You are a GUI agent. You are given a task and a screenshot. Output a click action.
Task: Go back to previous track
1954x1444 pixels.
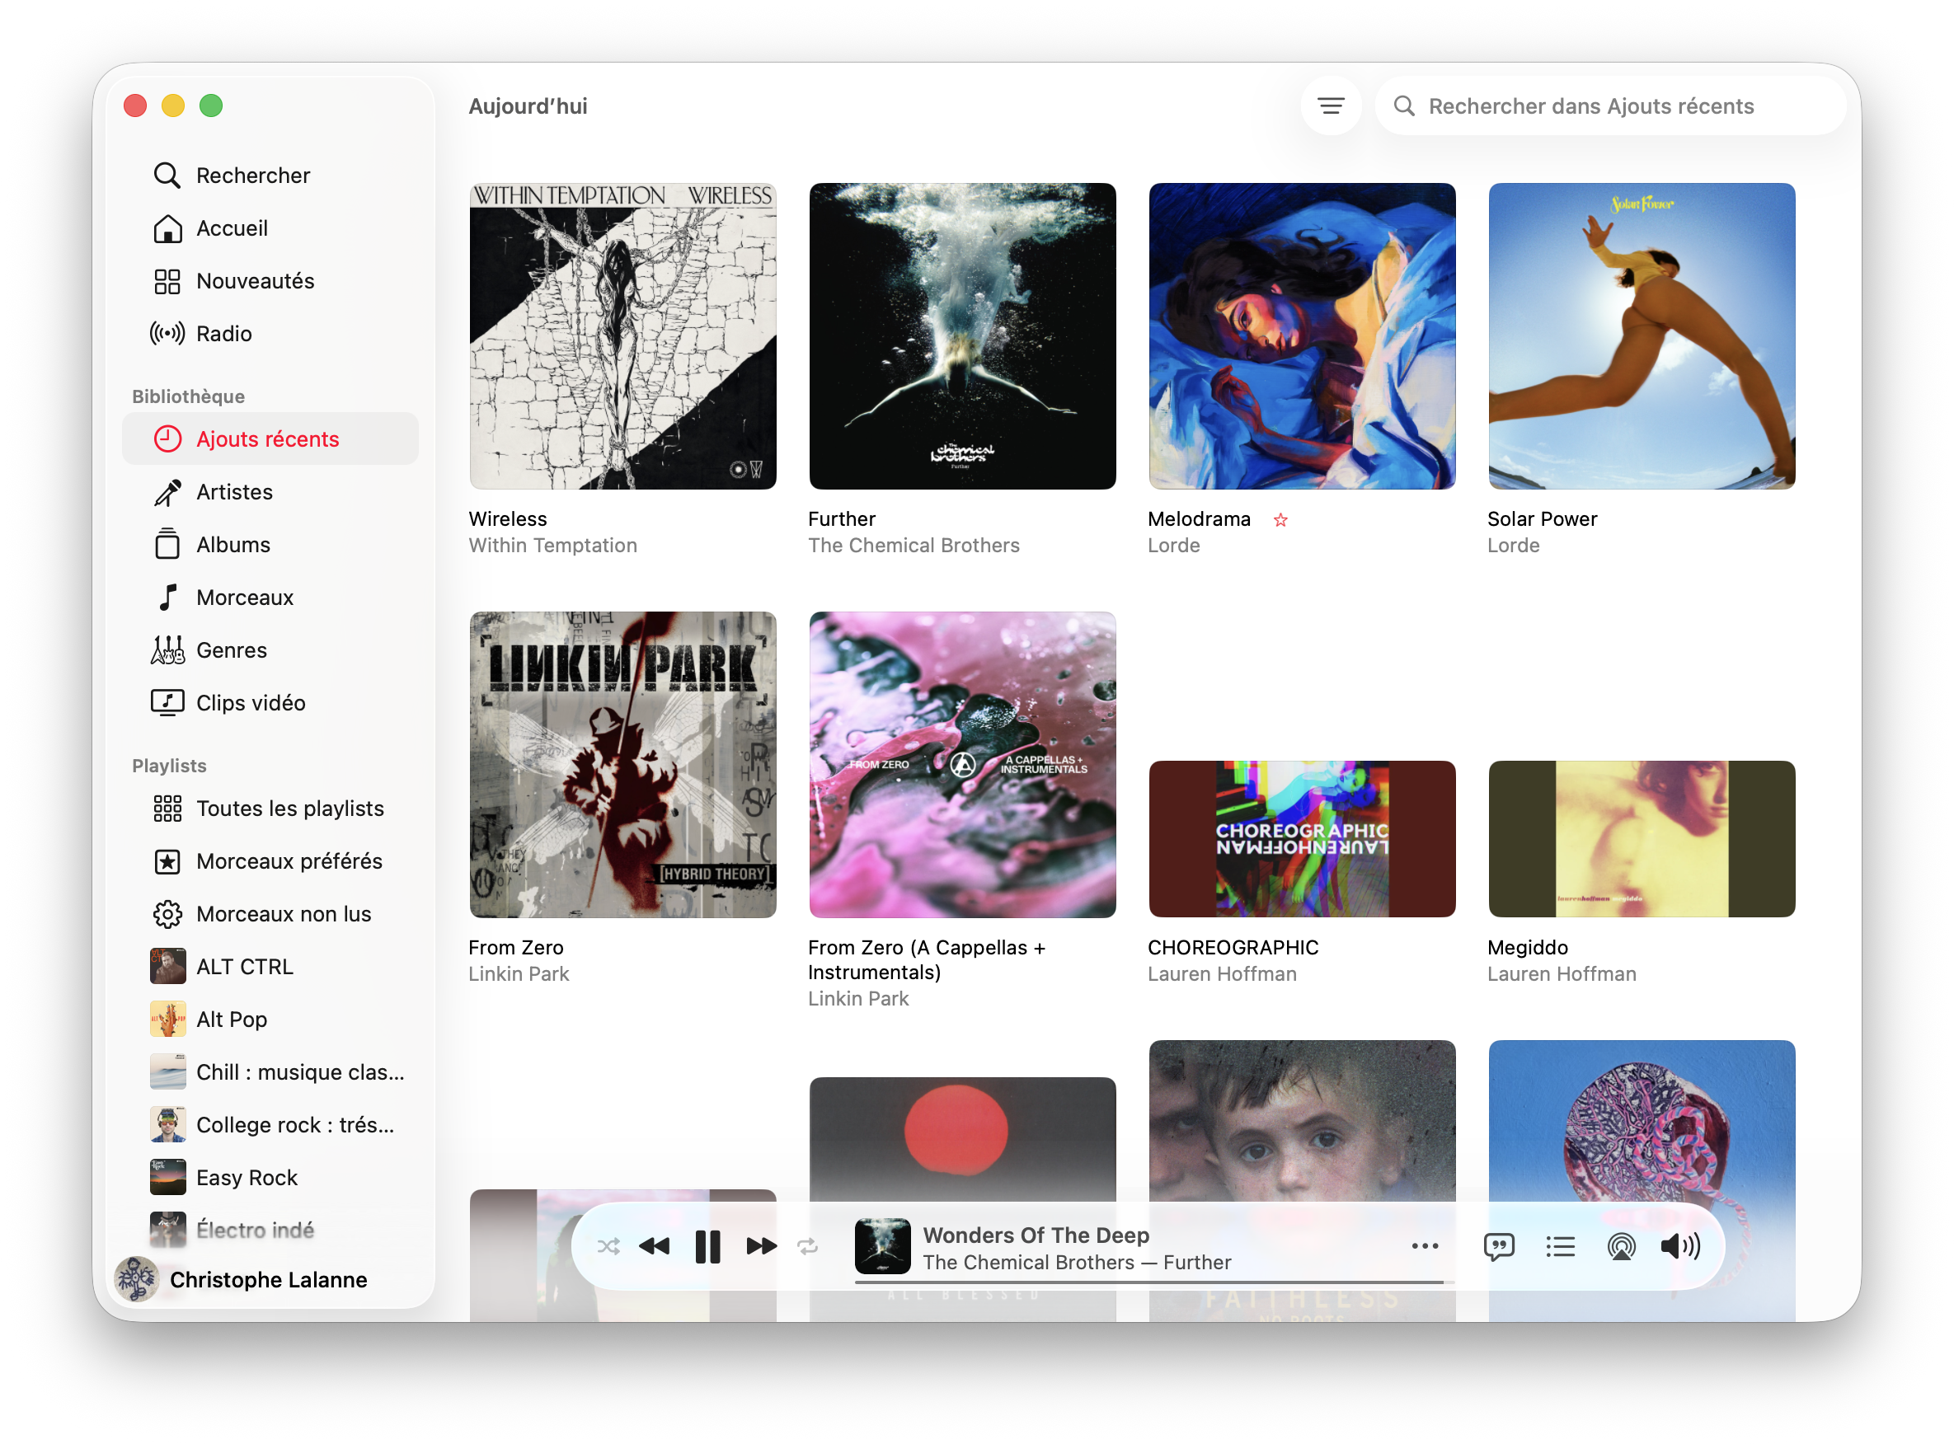point(654,1245)
